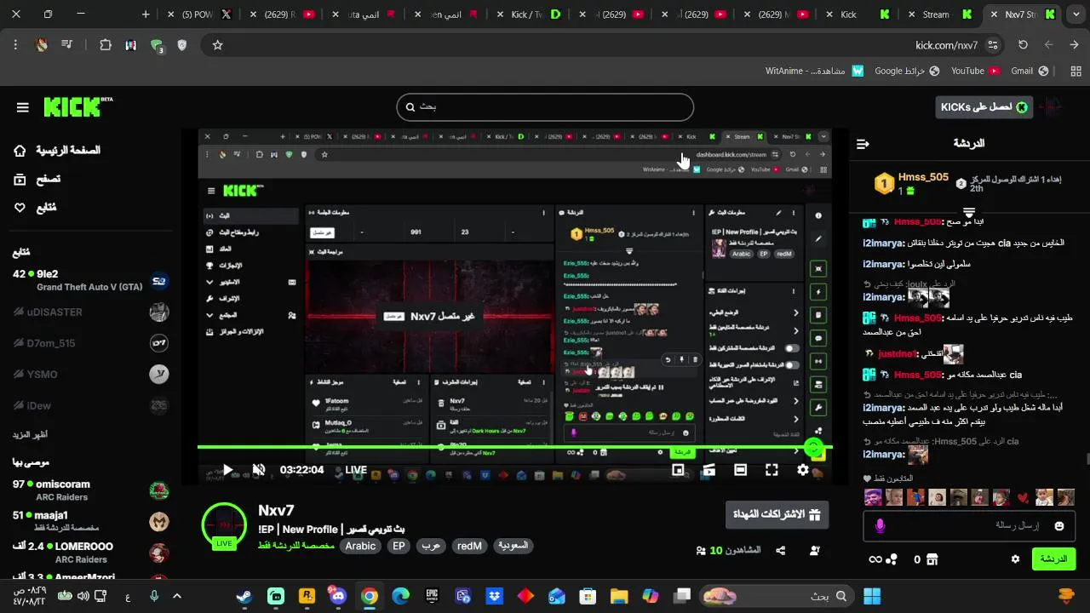Click the chat message input field

(969, 526)
